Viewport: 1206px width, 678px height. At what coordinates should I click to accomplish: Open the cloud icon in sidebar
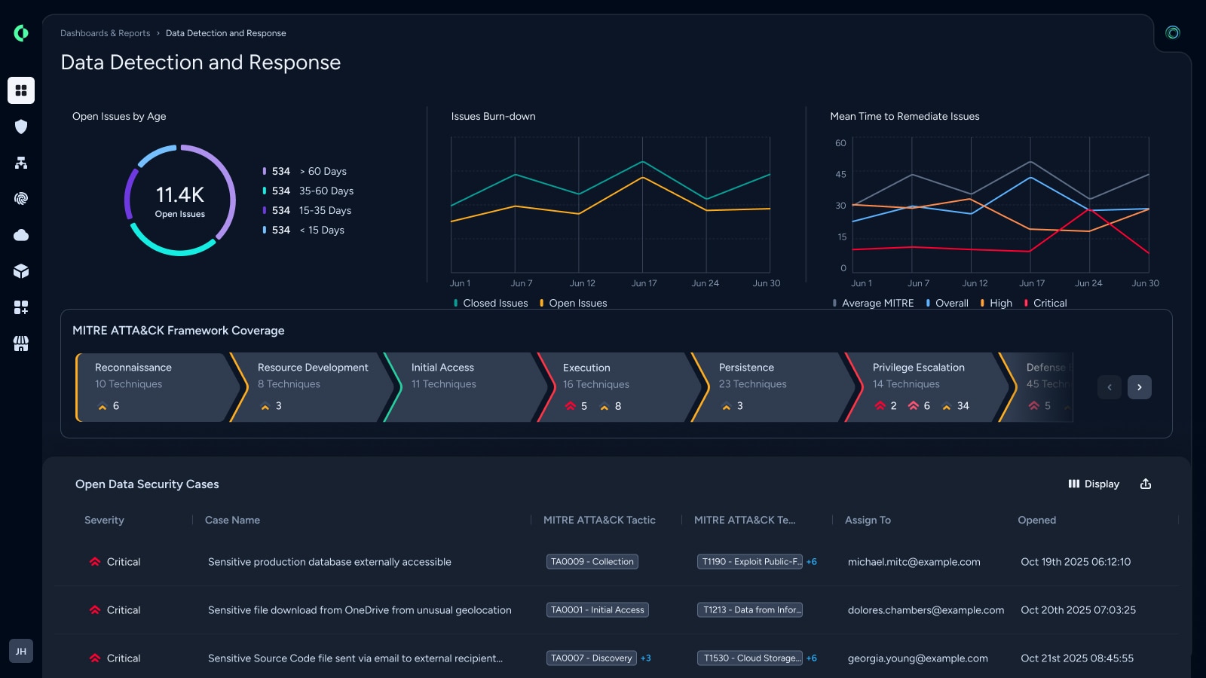click(21, 235)
